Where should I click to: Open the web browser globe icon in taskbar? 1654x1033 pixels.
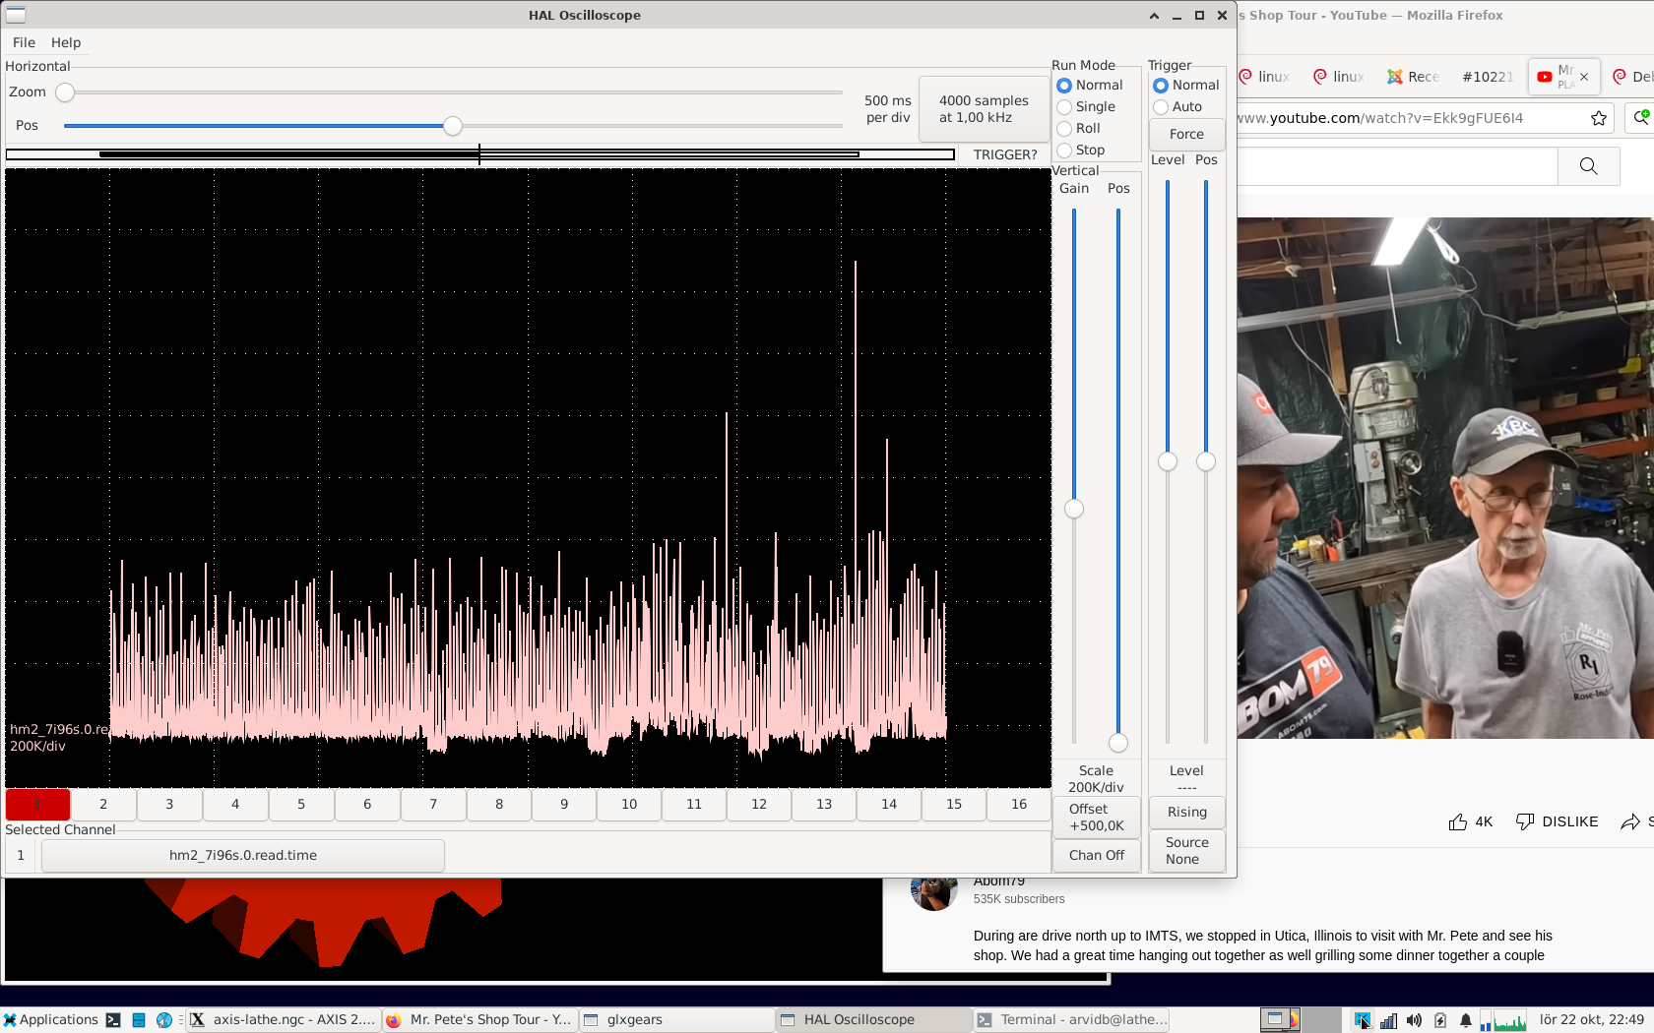[x=164, y=1020]
